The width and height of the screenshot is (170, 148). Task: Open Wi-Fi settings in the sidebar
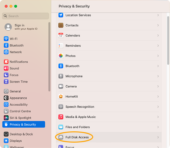click(13, 39)
